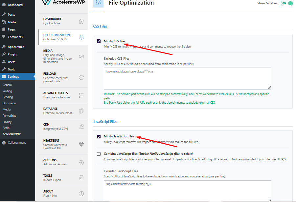Click the Appearance menu item
This screenshot has width=296, height=202.
[16, 47]
